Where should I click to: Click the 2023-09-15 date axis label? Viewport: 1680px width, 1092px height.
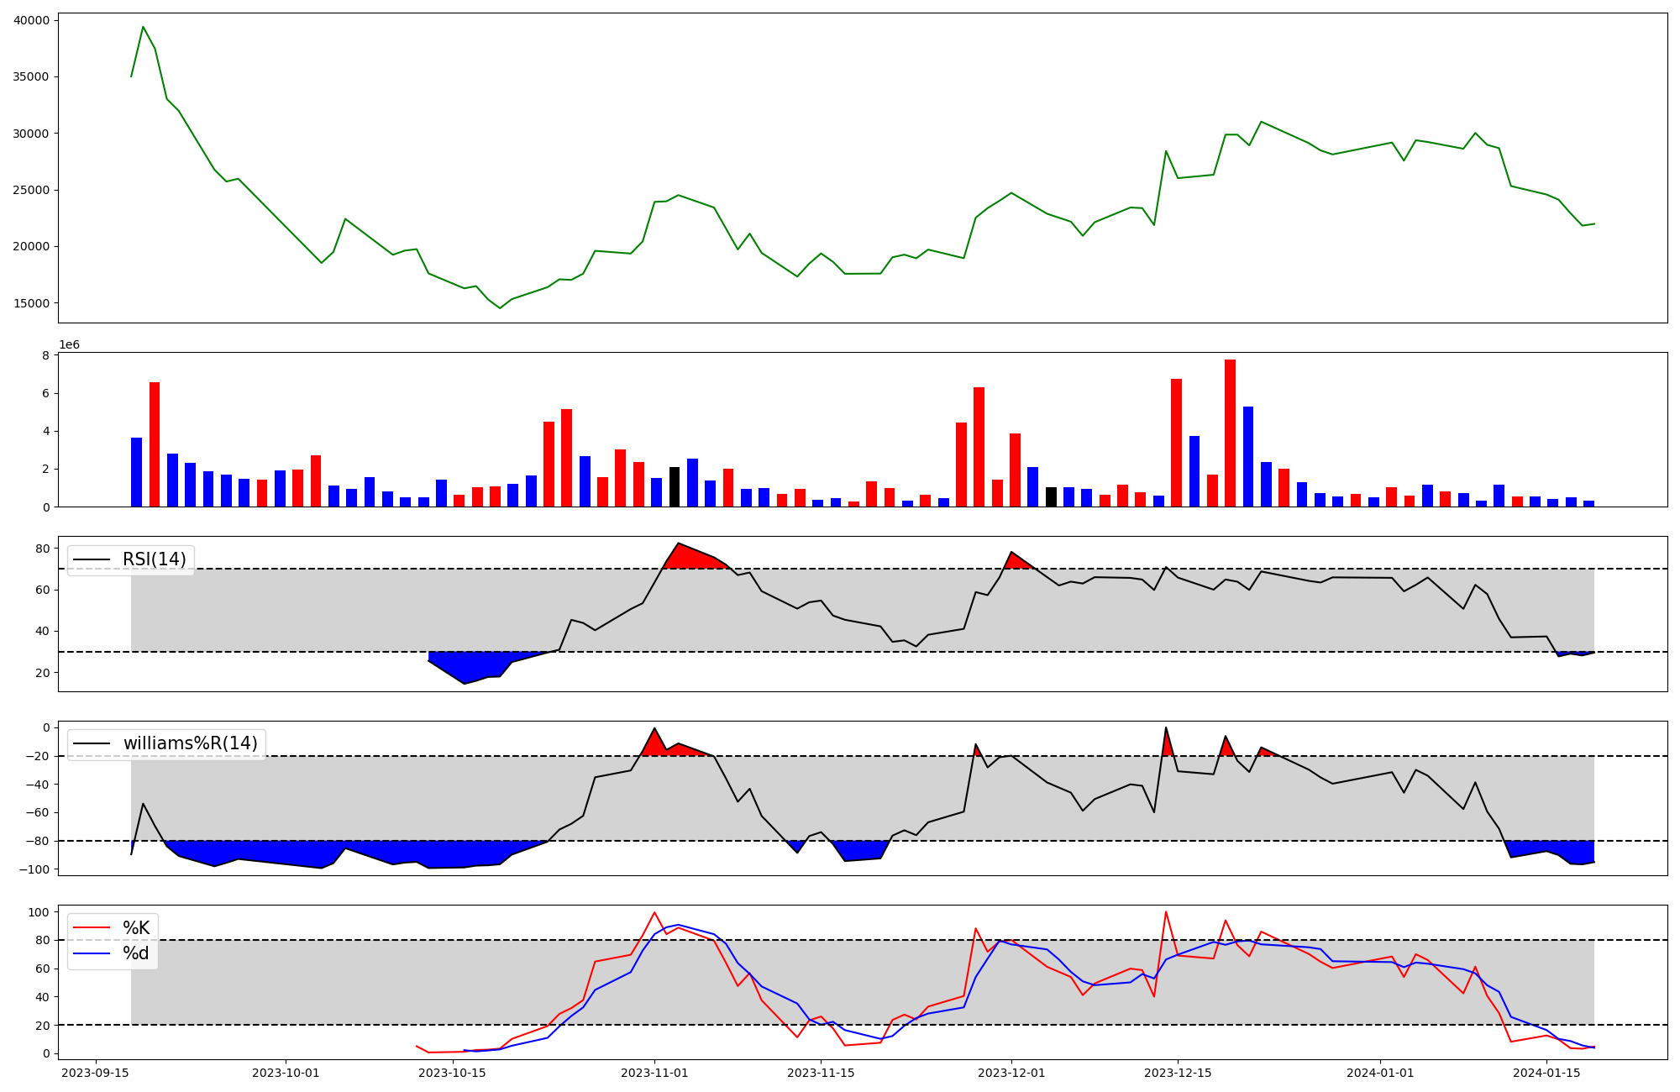tap(95, 1073)
